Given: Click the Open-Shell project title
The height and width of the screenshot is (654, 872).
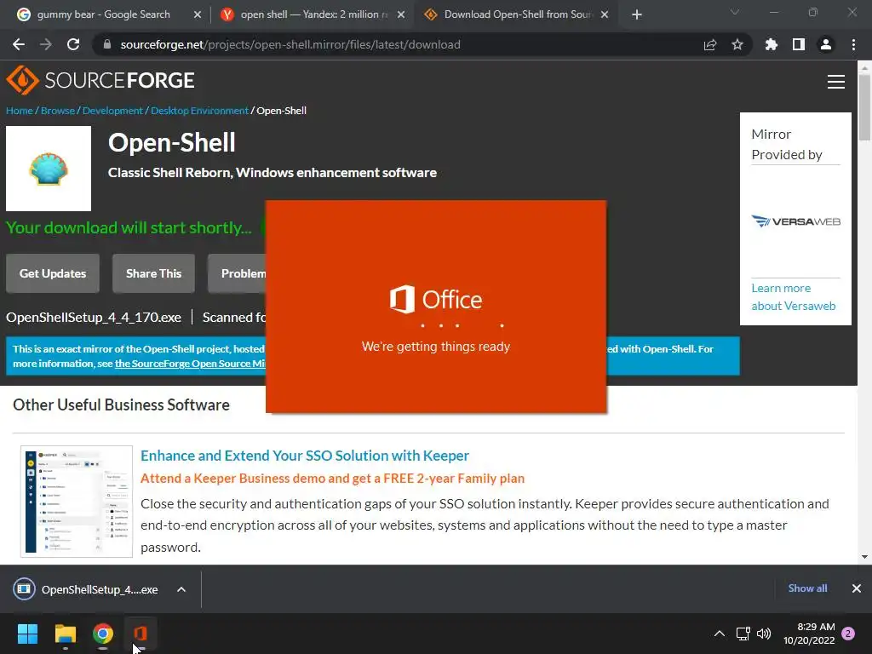Looking at the screenshot, I should coord(172,142).
